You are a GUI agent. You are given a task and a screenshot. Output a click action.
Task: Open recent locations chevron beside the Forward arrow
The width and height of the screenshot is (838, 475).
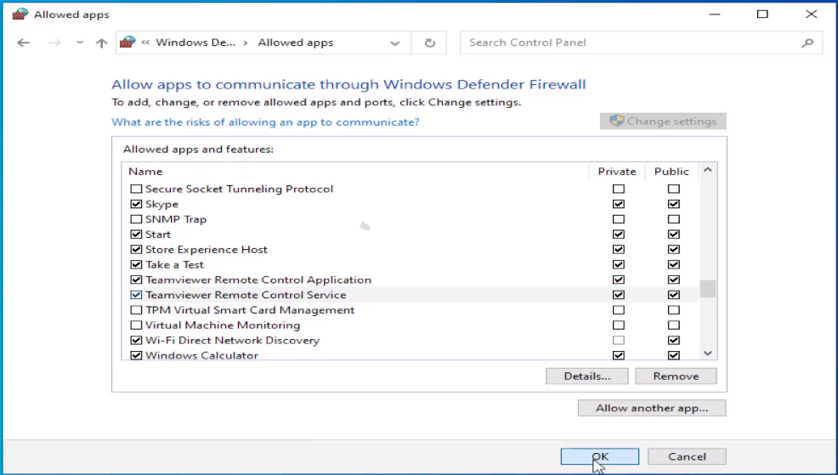coord(80,42)
